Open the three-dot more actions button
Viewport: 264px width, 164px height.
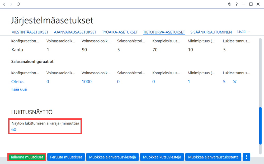247,157
